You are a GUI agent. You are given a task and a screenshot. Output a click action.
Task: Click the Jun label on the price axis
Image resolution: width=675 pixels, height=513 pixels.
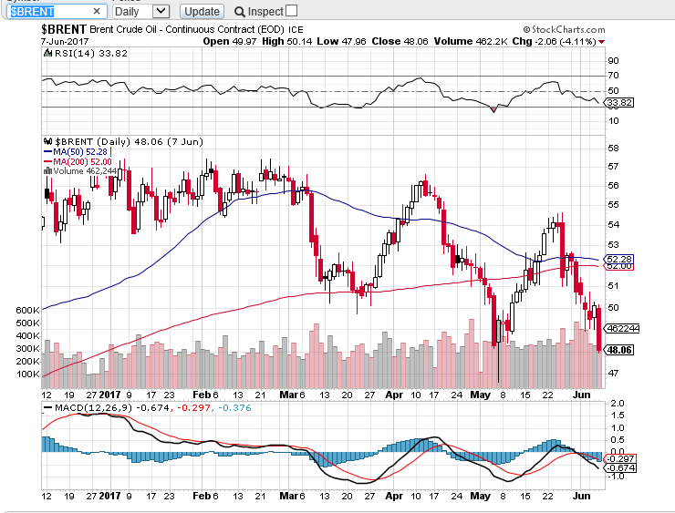click(x=581, y=395)
